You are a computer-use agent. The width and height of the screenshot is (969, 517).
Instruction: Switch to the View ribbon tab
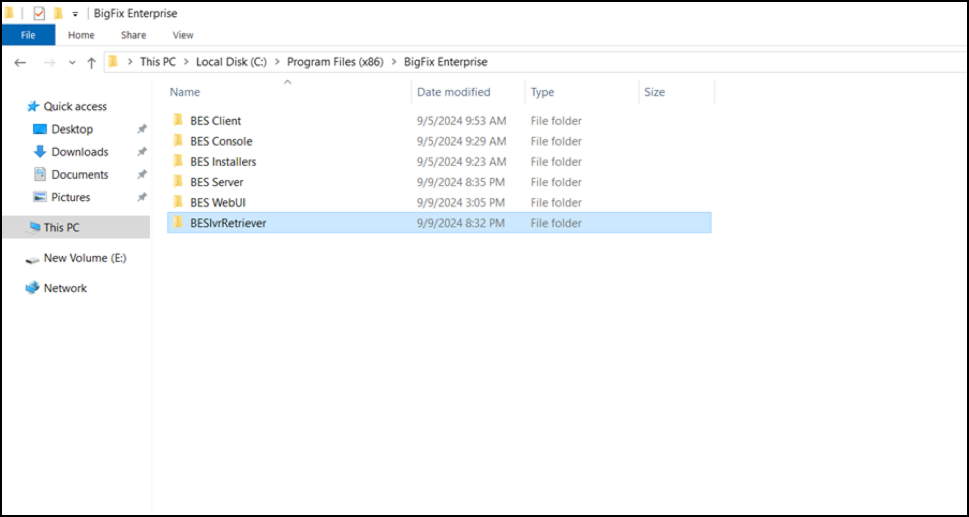tap(183, 35)
